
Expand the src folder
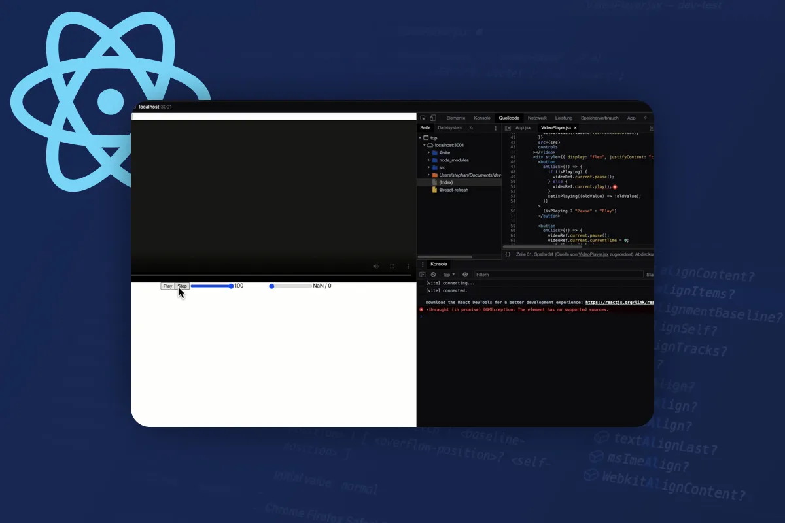pos(428,167)
